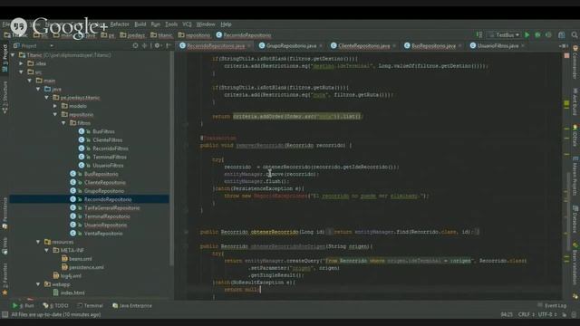The image size is (580, 326).
Task: Toggle the Project tool window strip button
Action: pos(5,59)
